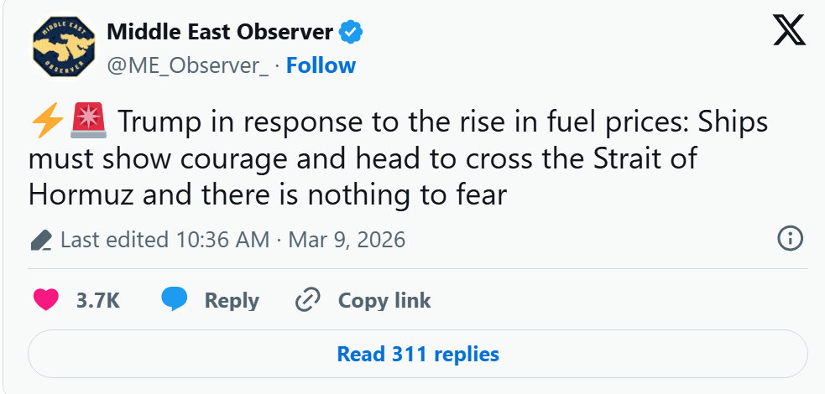Screen dimensions: 825x394
Task: Click the red siren emoji
Action: tap(88, 121)
